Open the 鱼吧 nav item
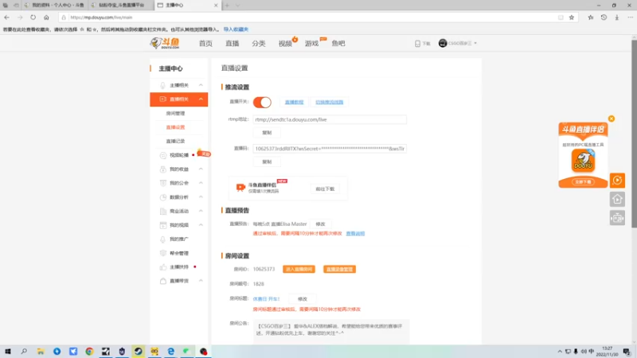This screenshot has width=637, height=358. [x=338, y=44]
